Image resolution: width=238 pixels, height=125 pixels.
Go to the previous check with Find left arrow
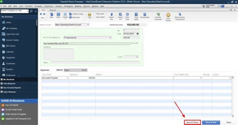(41, 14)
